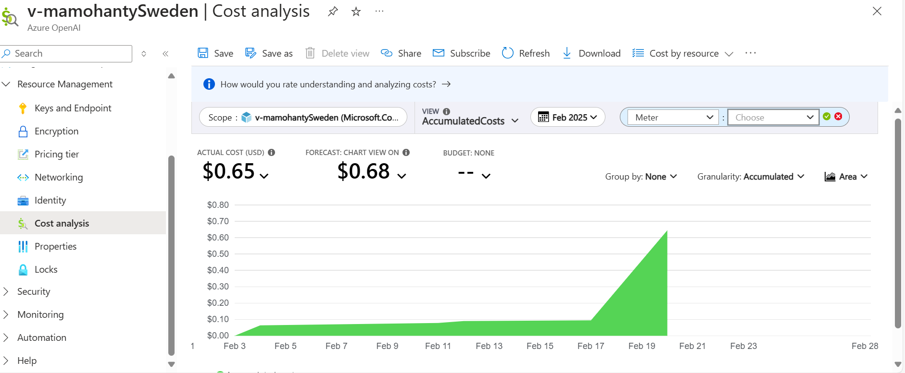Open Group by None selector
The width and height of the screenshot is (905, 373).
coord(641,177)
